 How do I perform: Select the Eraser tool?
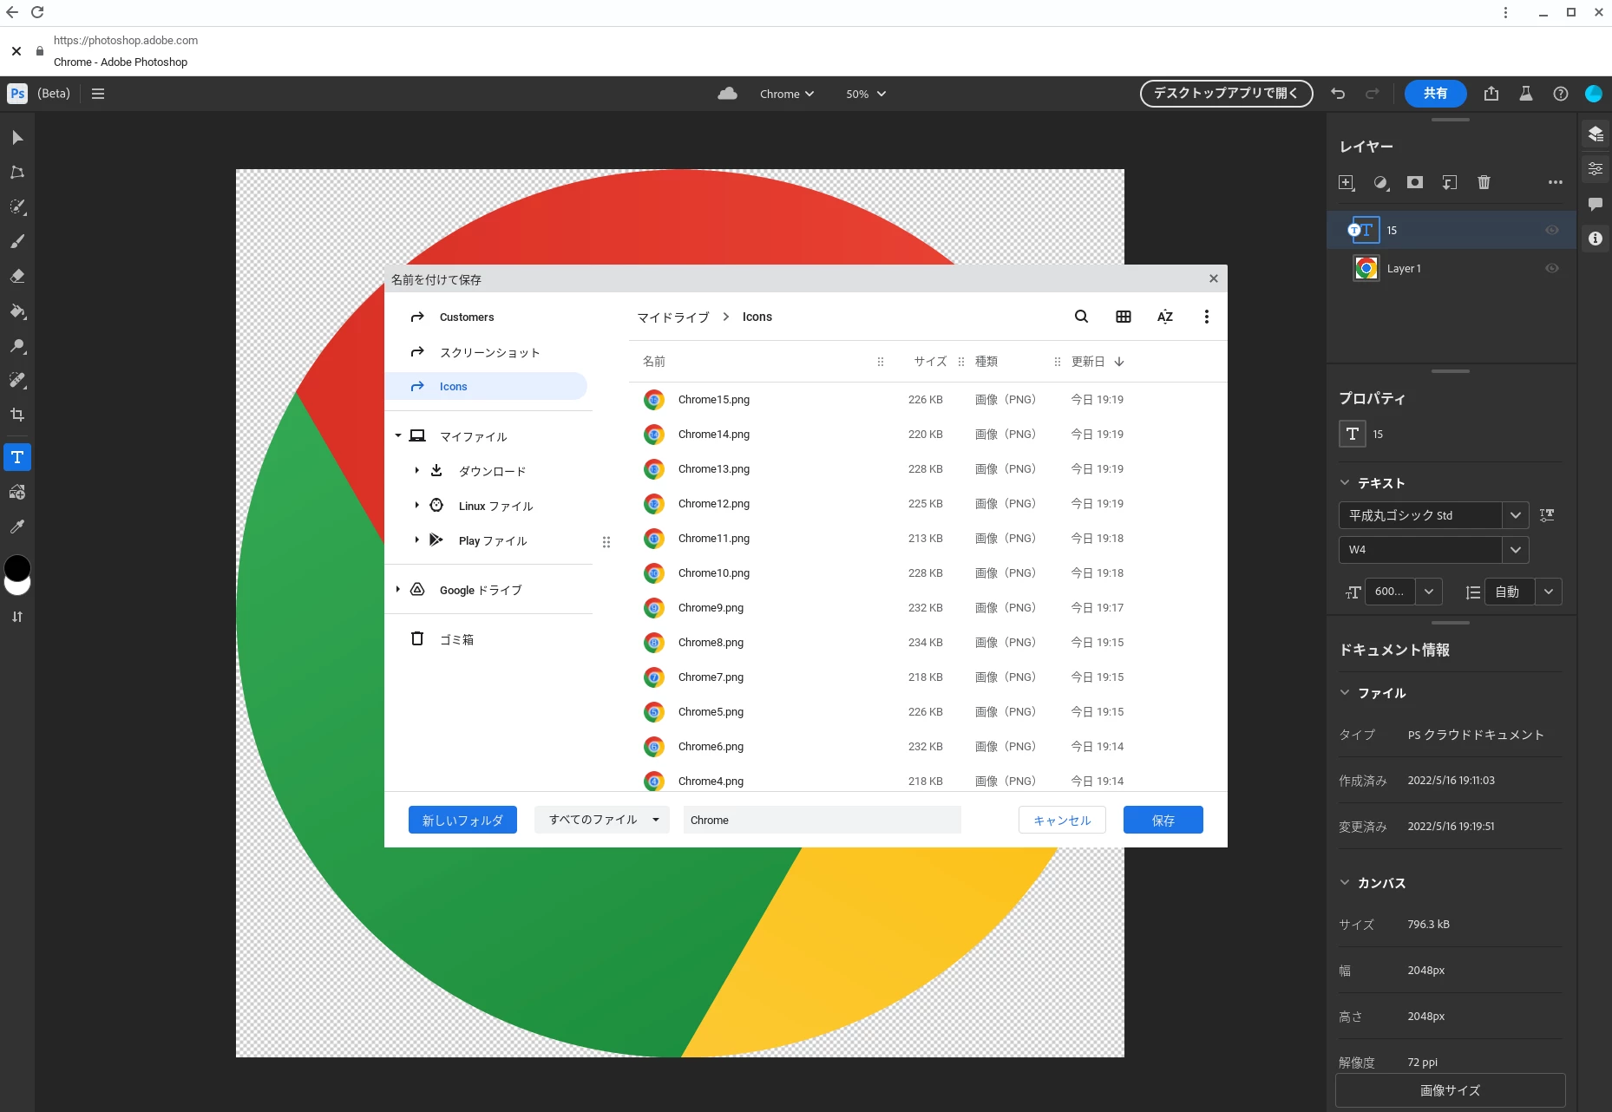coord(17,276)
